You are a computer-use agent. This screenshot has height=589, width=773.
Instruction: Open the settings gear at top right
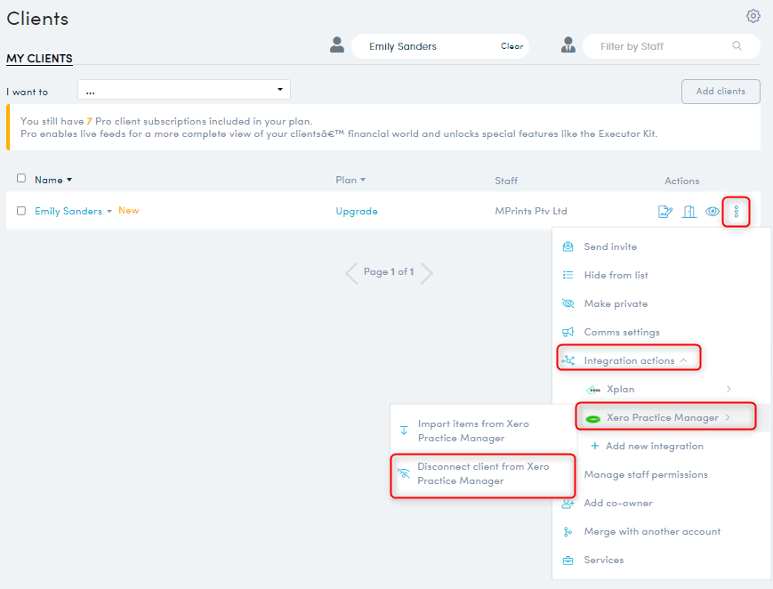tap(753, 15)
